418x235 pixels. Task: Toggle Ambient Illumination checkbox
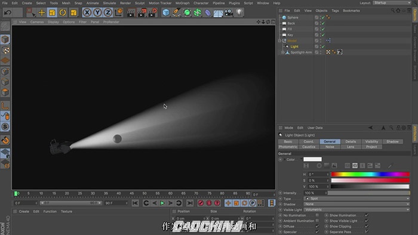tap(317, 221)
